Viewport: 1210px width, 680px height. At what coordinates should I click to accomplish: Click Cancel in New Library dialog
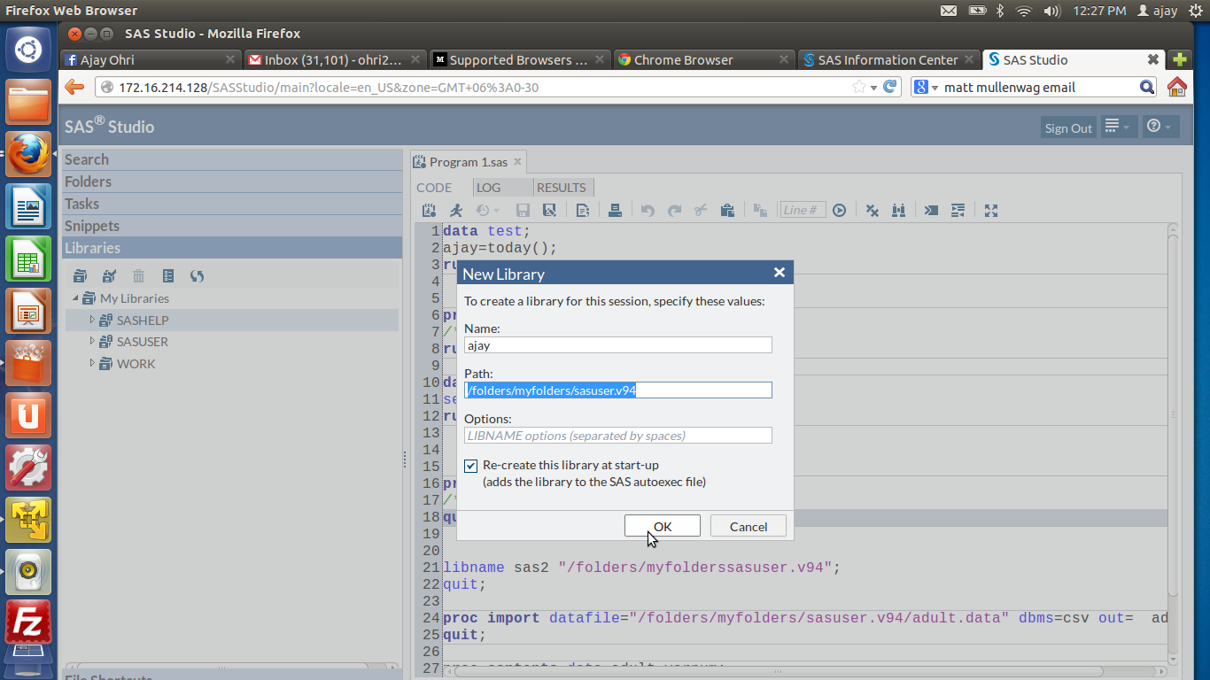(x=748, y=527)
